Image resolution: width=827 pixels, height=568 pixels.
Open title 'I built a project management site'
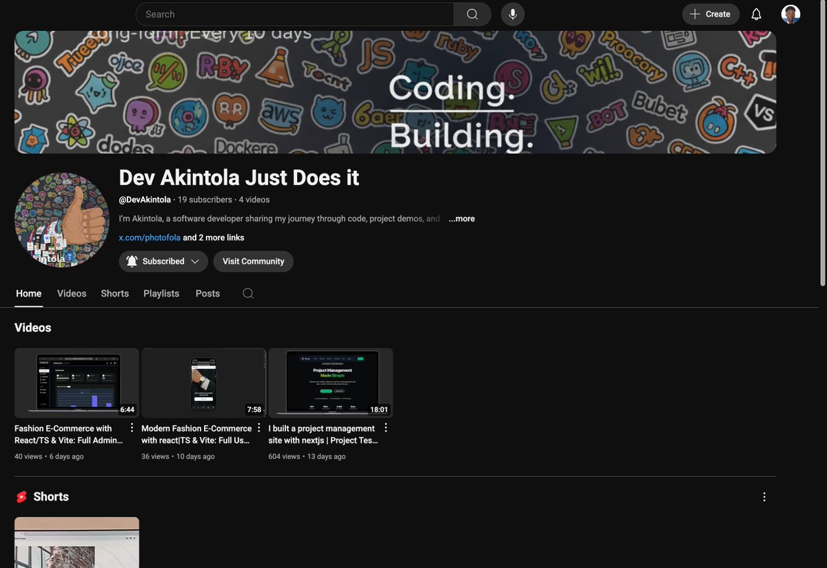pos(323,434)
